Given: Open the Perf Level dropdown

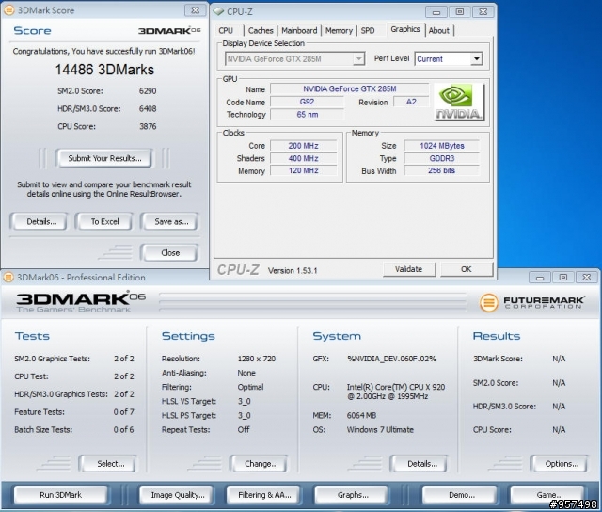Looking at the screenshot, I should [x=476, y=58].
